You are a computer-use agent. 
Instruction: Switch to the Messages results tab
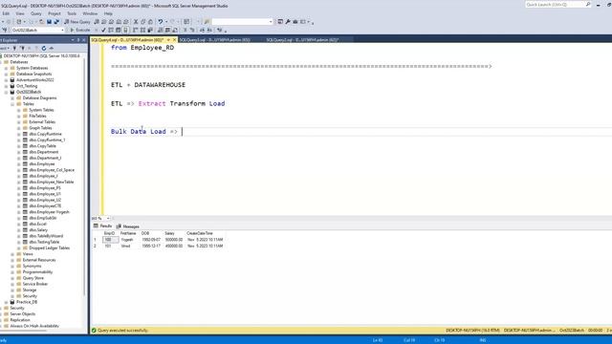point(127,226)
